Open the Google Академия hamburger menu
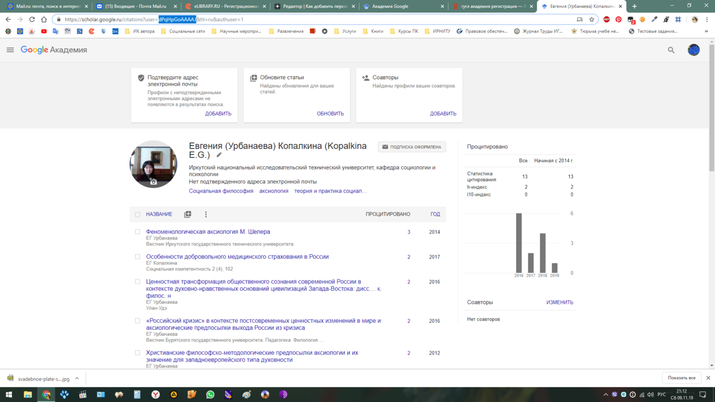 coord(10,49)
